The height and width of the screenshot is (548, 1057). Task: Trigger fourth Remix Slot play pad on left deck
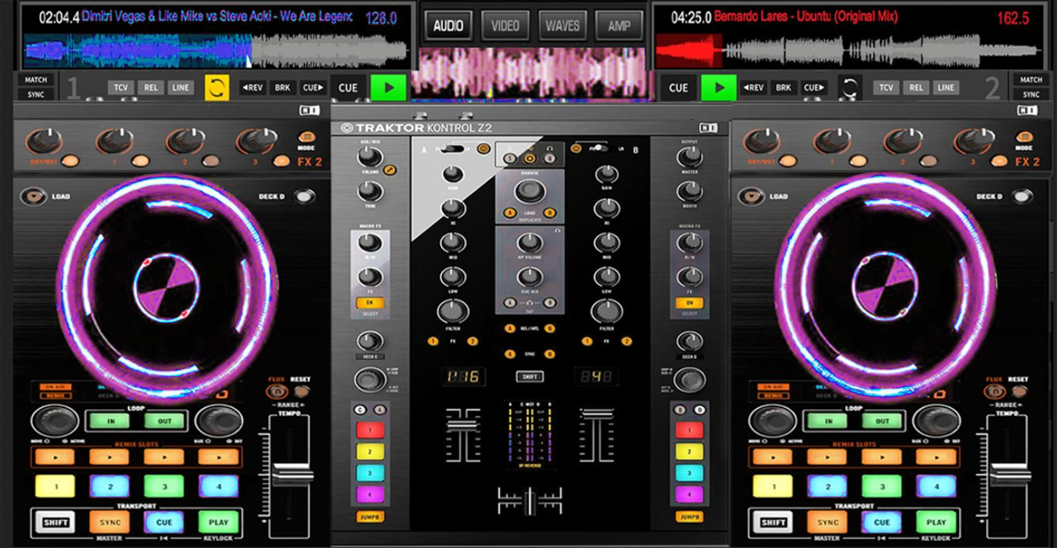pos(218,457)
